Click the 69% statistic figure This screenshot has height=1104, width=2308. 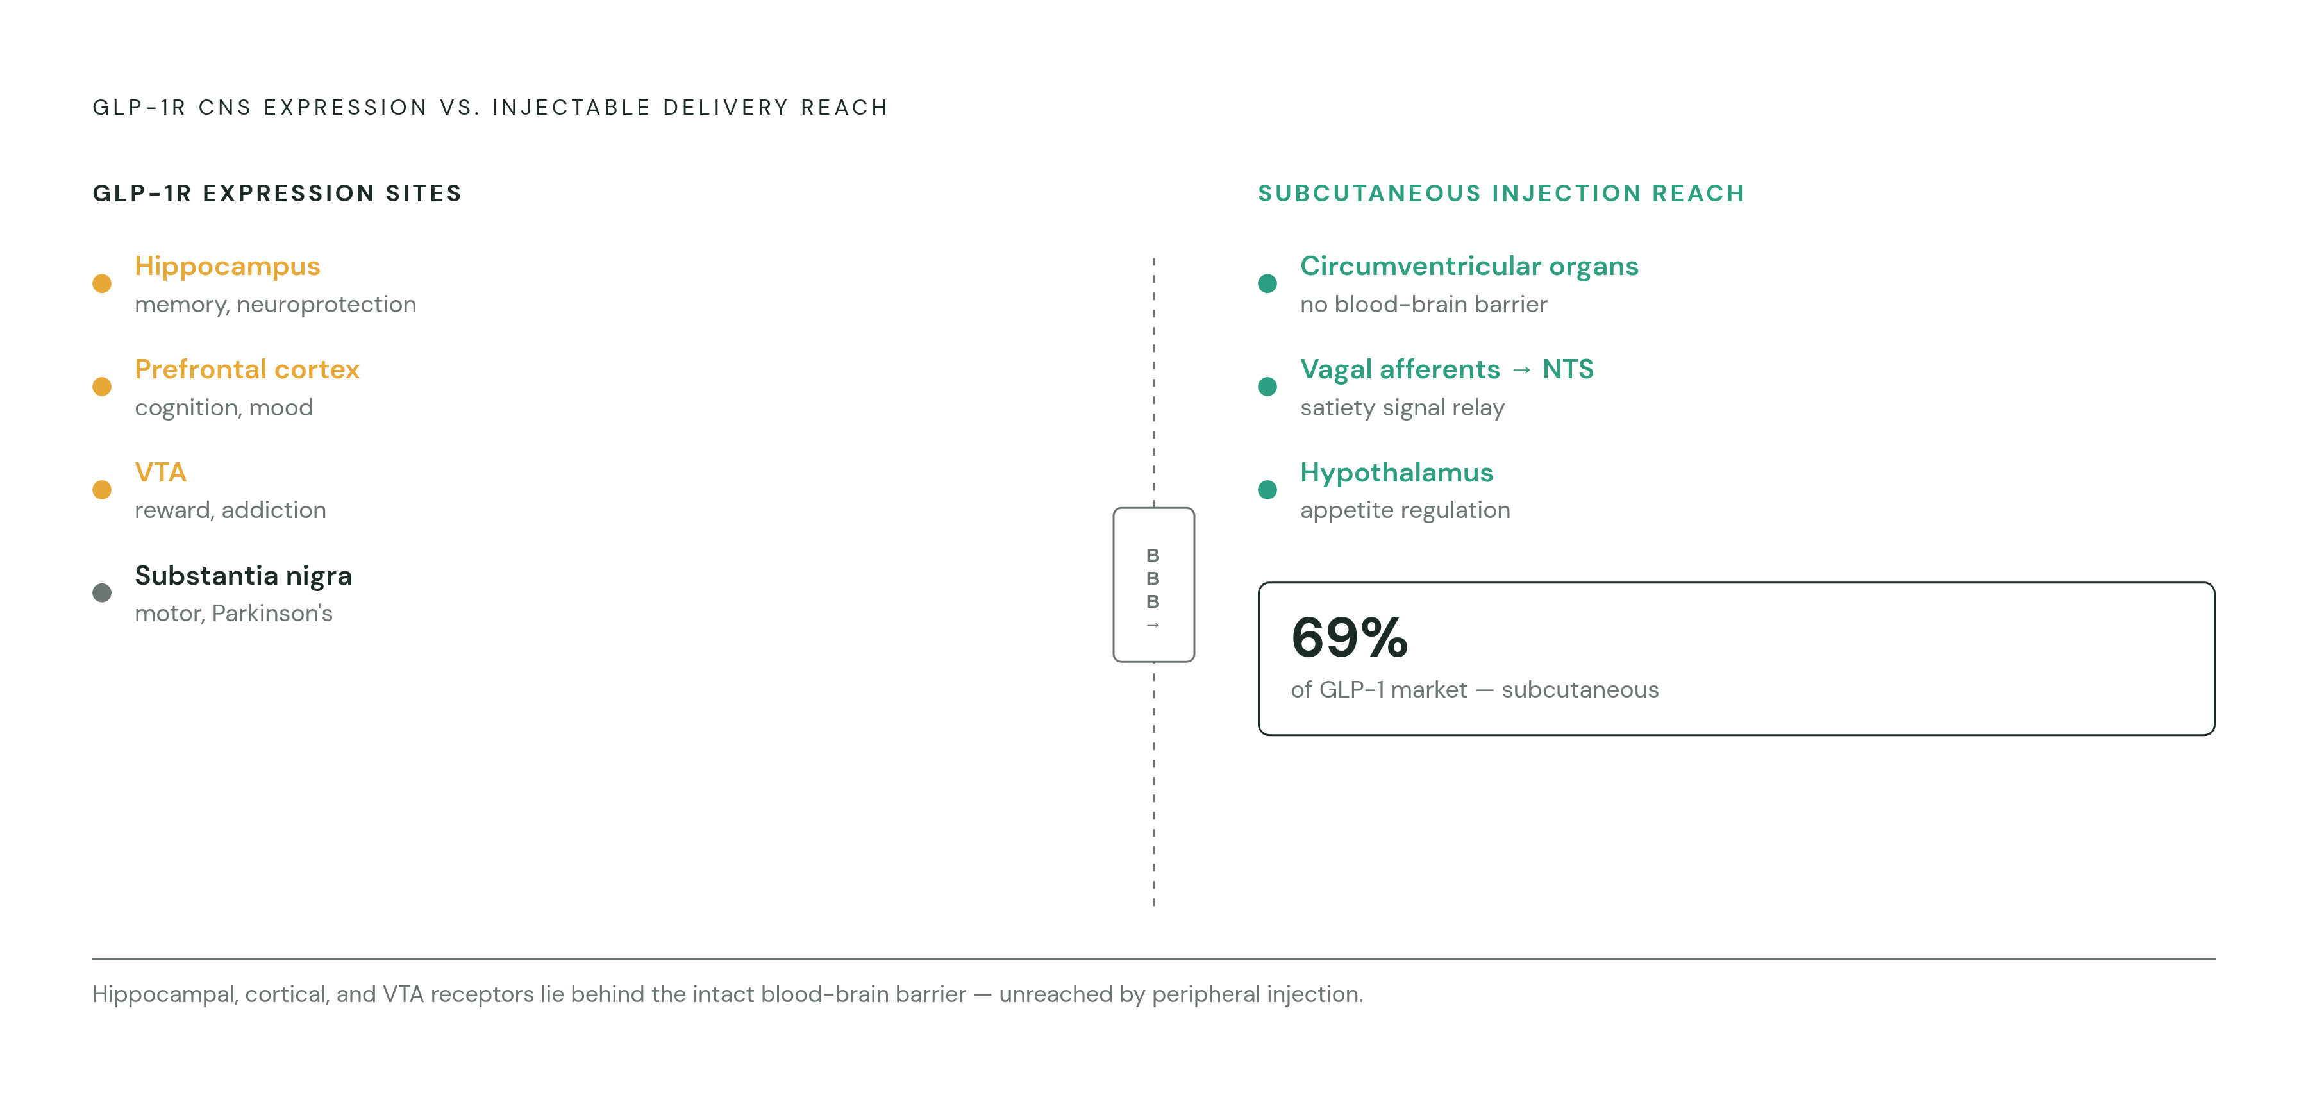(x=1348, y=637)
